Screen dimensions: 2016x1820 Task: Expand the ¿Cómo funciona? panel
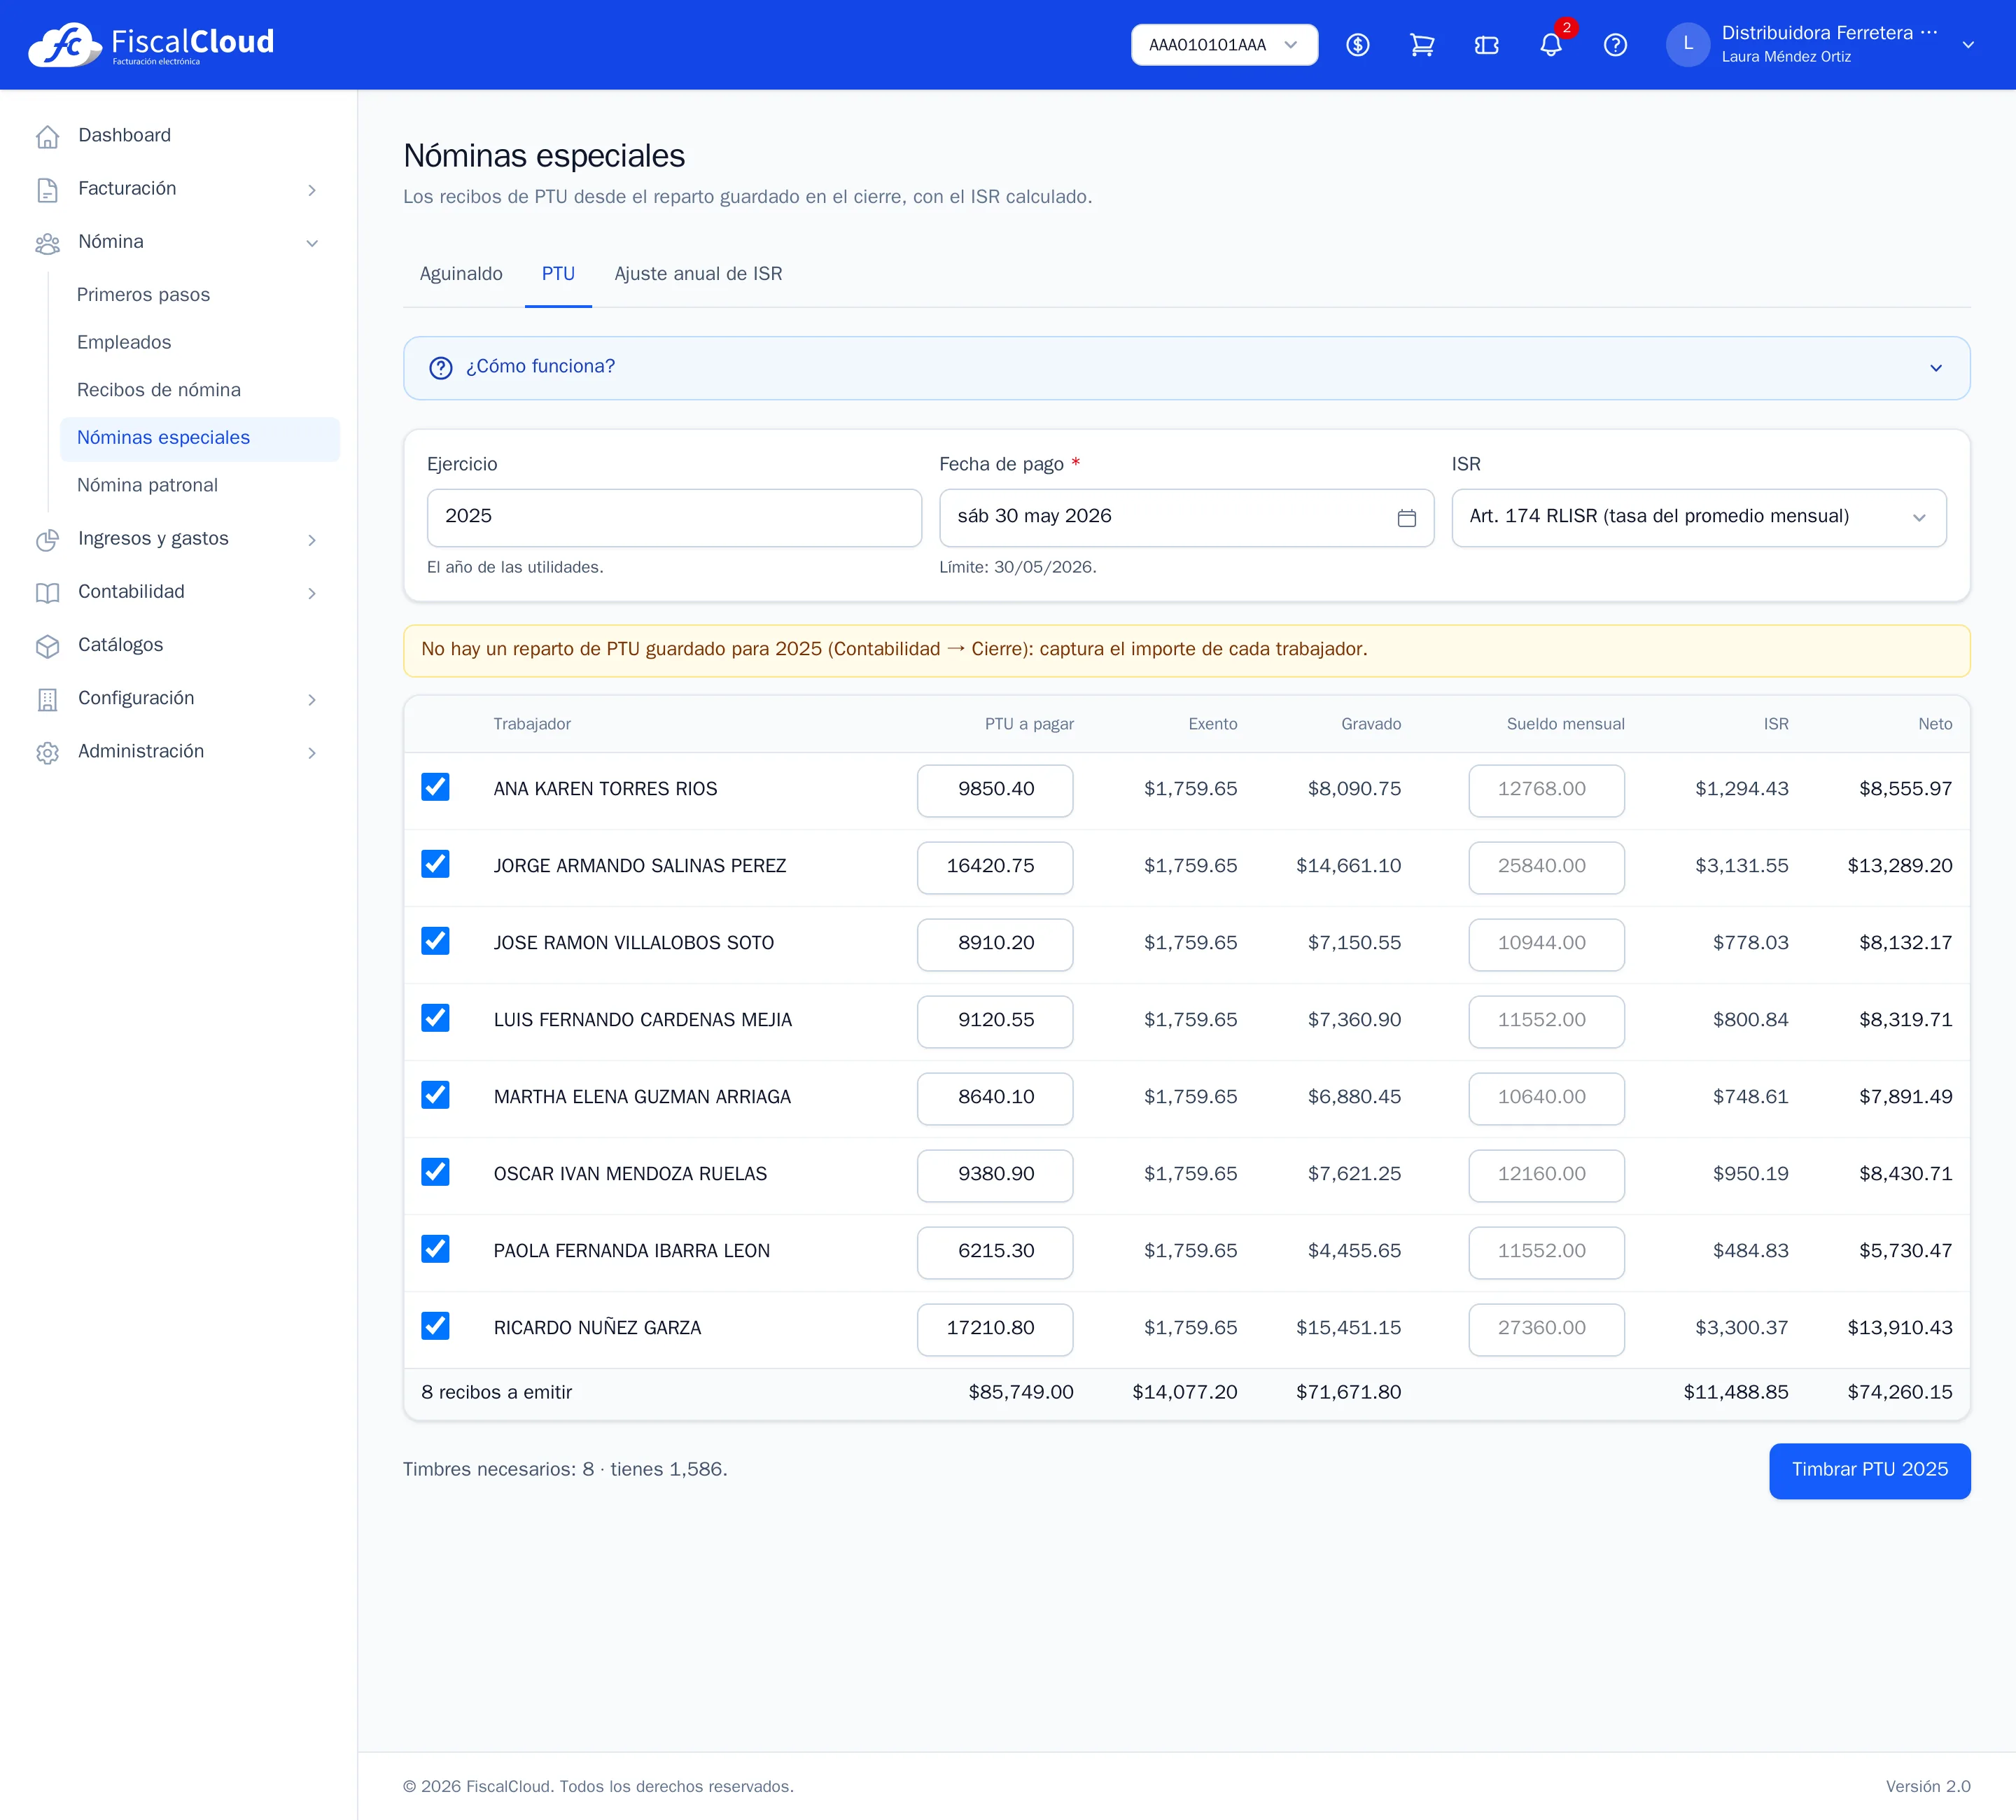point(1186,368)
